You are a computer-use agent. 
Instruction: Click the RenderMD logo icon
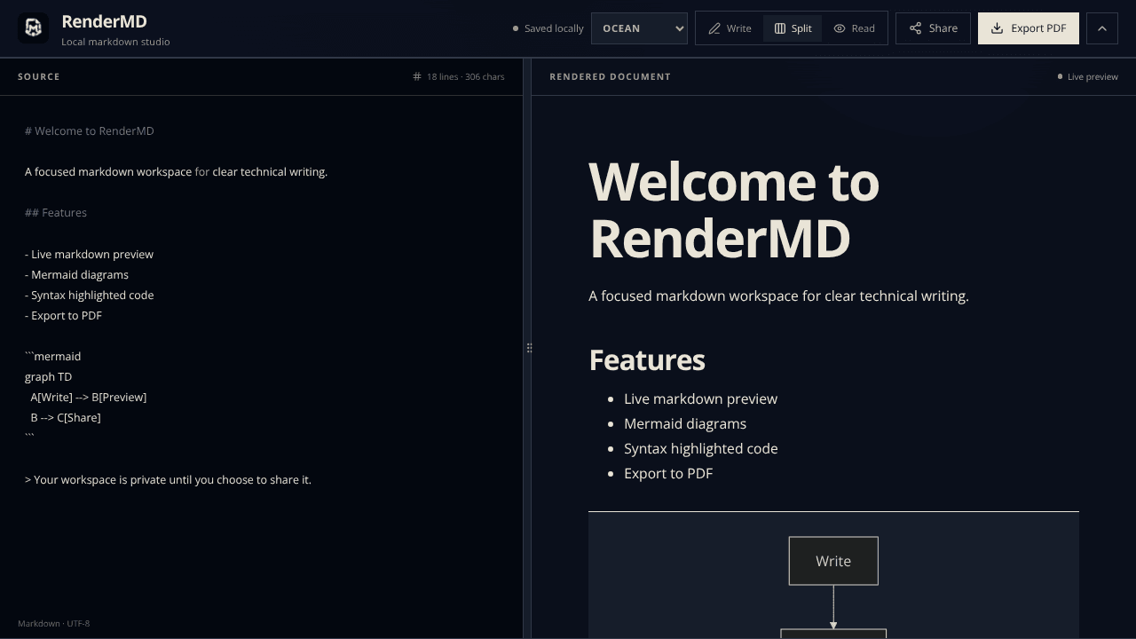click(34, 28)
